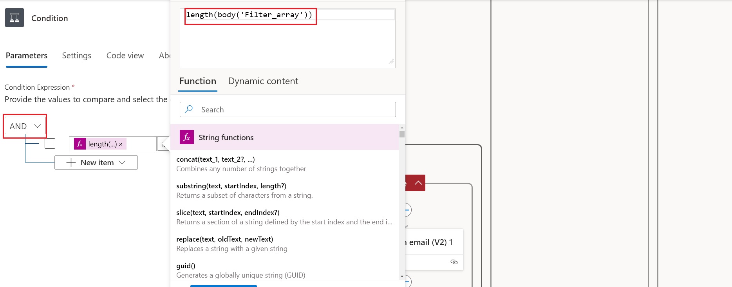This screenshot has width=732, height=287.
Task: Click the plus icon on New item
Action: 71,162
